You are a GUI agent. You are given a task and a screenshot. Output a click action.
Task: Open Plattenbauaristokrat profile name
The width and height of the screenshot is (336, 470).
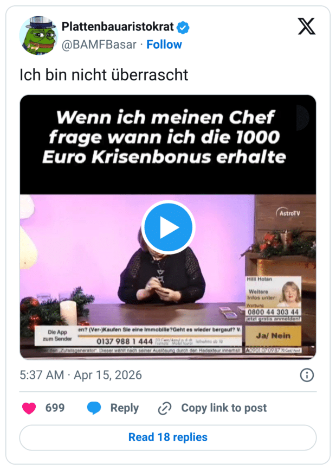click(x=118, y=27)
